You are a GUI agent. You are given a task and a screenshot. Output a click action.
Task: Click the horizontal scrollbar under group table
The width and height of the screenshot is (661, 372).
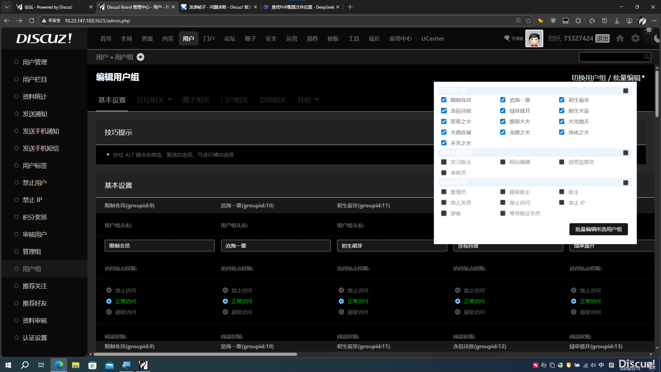195,354
